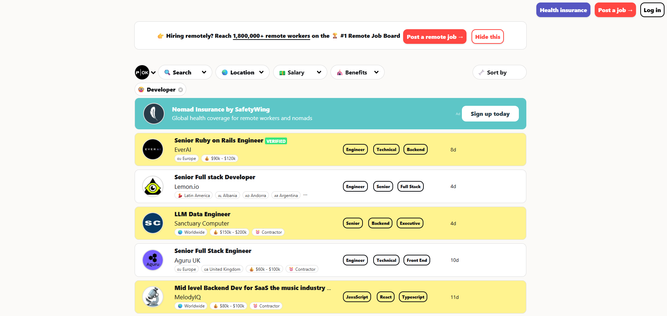Click Contractor chip on Sanctuary Computer job
667x316 pixels.
click(x=268, y=232)
